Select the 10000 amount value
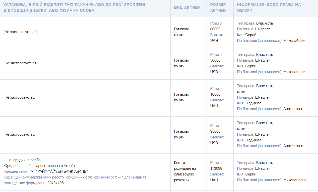Screen dimensions: 318x192 tap(215, 94)
